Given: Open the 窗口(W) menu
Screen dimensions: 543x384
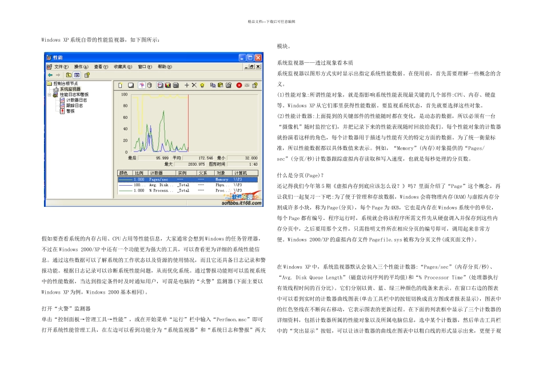Looking at the screenshot, I should [x=145, y=66].
